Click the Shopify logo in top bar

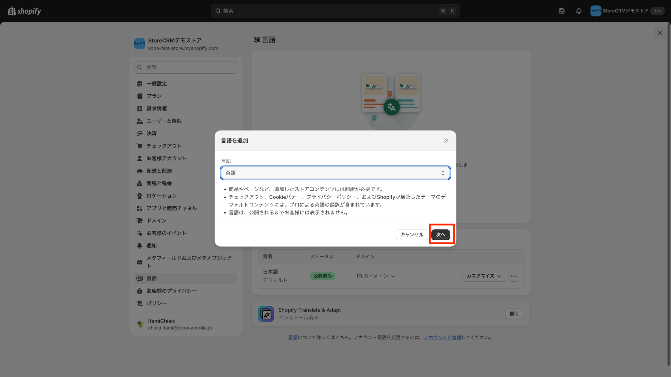coord(25,11)
